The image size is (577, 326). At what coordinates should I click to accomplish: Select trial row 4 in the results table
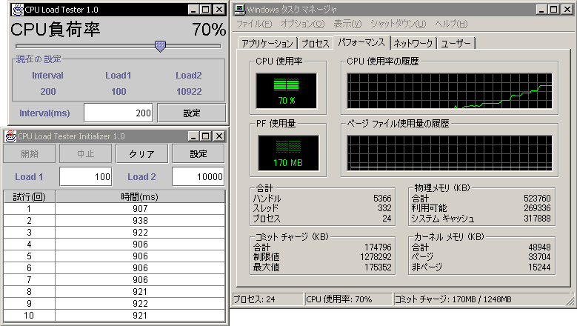(115, 244)
